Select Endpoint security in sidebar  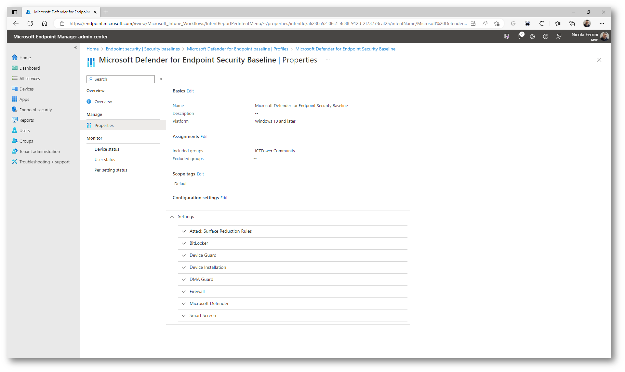(35, 110)
